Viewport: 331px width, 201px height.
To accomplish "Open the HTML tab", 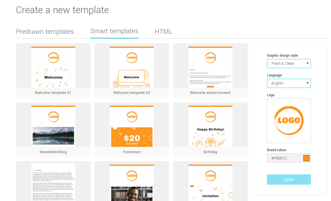I will 163,31.
